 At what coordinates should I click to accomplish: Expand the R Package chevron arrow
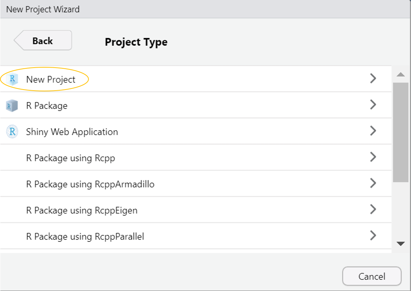click(x=373, y=105)
